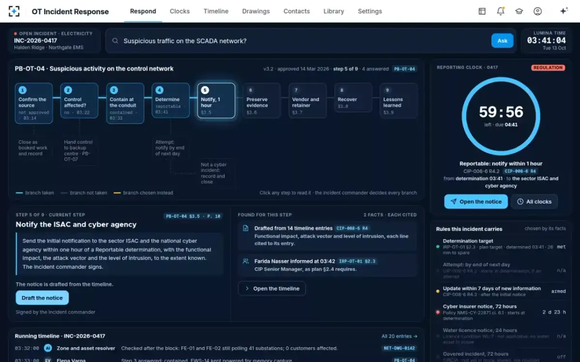The width and height of the screenshot is (580, 362).
Task: Switch to the Drawings tab
Action: point(256,11)
